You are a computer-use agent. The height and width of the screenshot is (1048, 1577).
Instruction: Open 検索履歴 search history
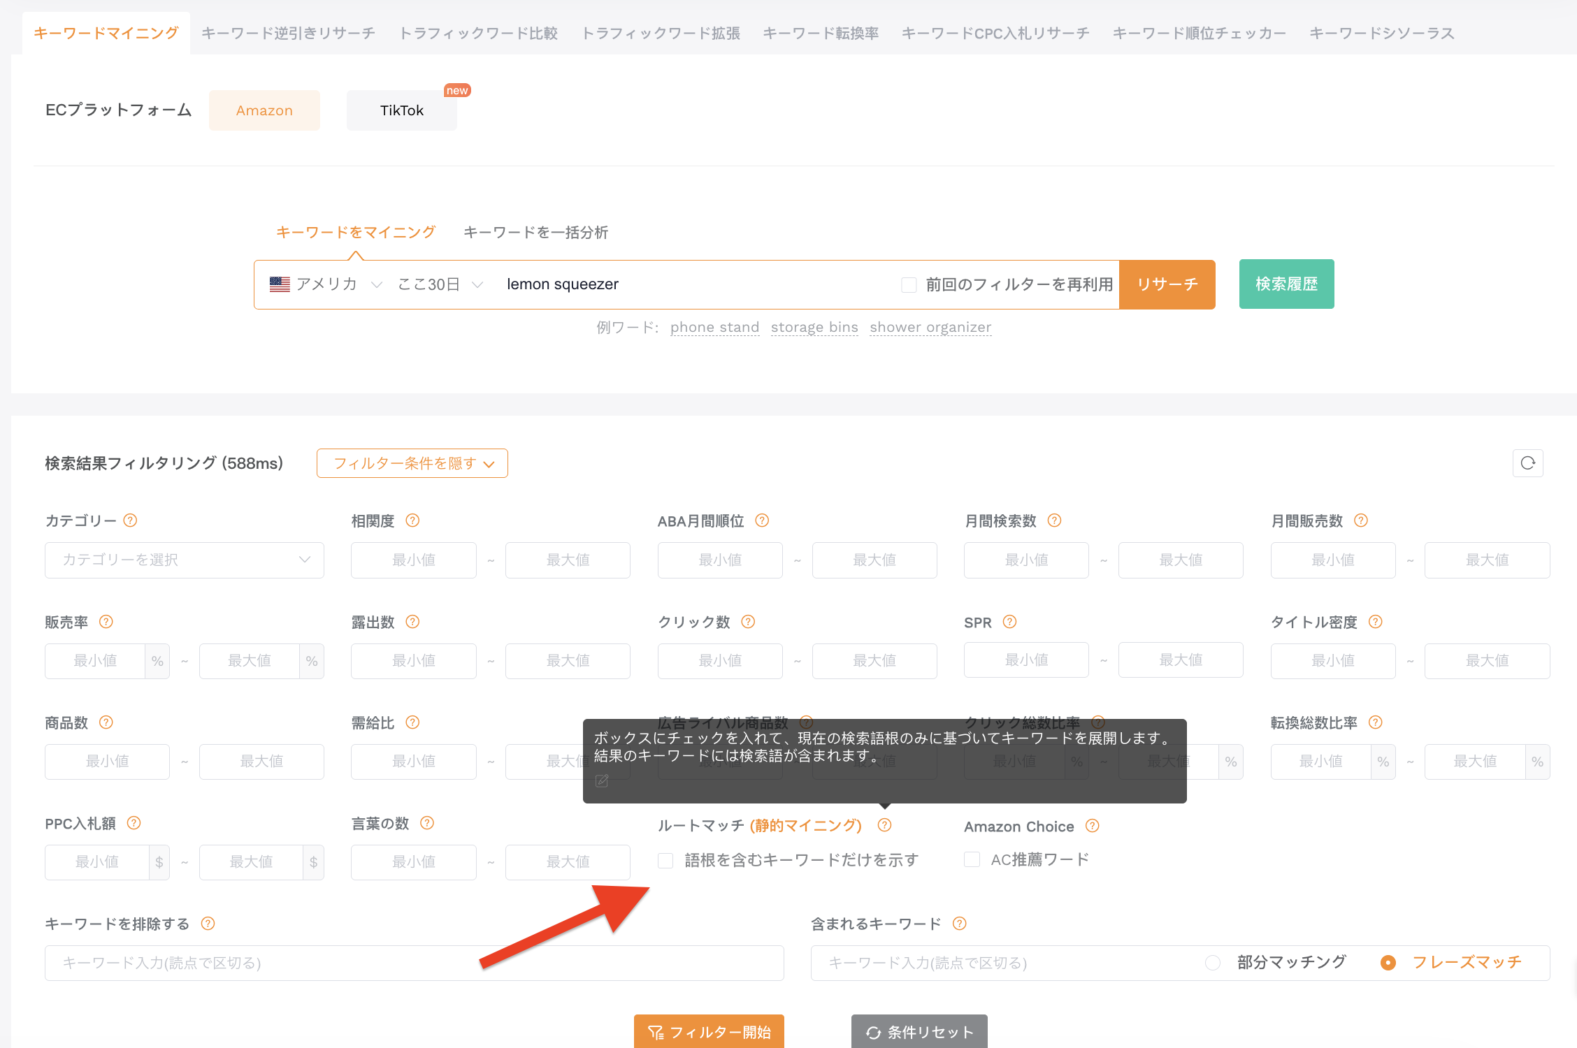(1287, 284)
